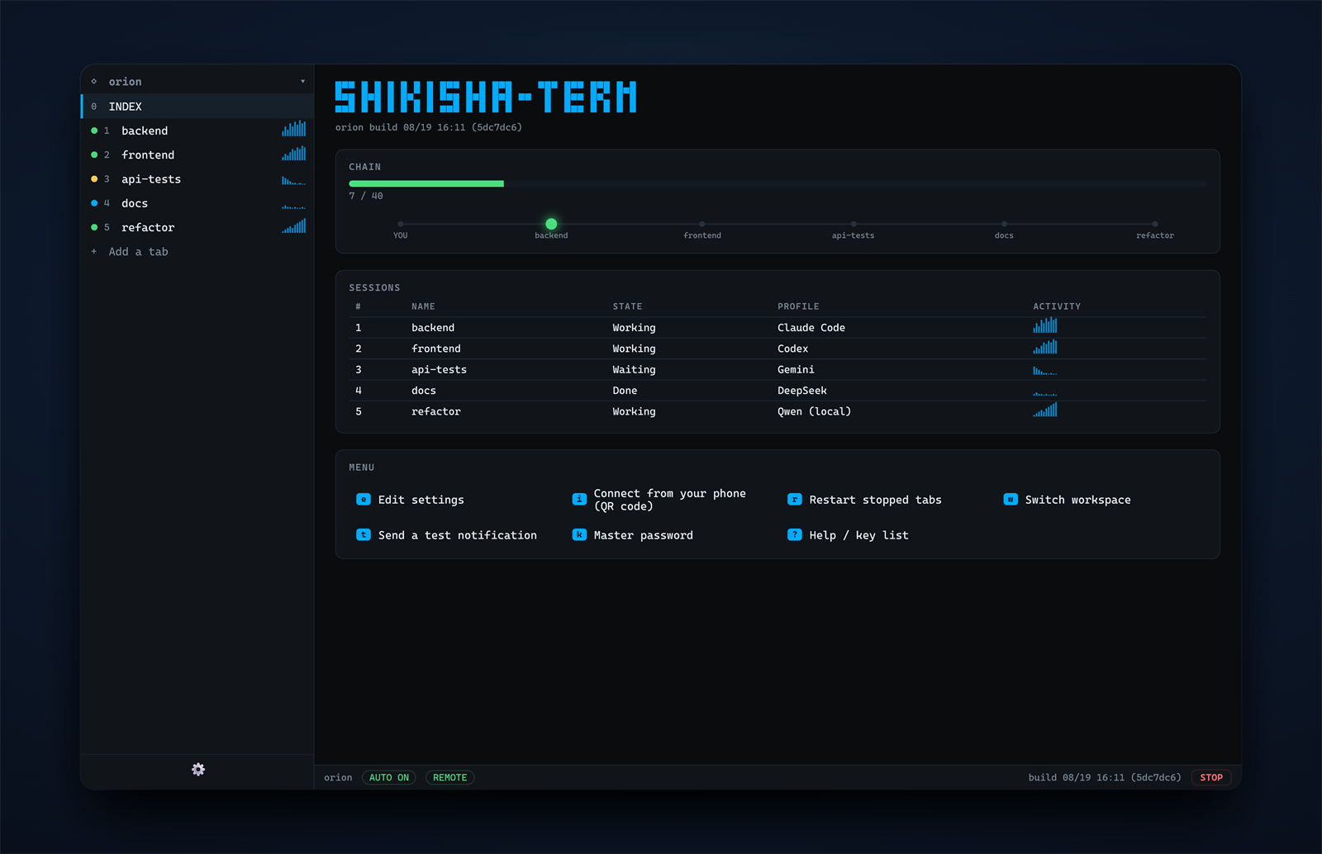Click api-tests tab's activity sparkline in sidebar
This screenshot has width=1322, height=854.
coord(294,180)
